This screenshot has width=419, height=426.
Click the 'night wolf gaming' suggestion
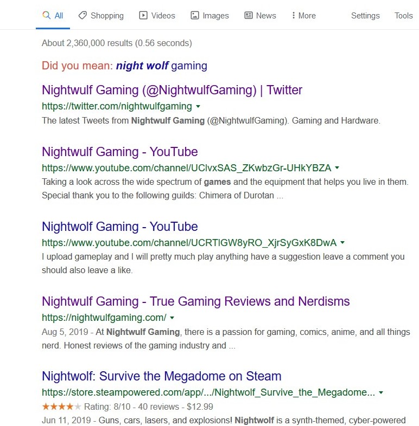tap(161, 66)
